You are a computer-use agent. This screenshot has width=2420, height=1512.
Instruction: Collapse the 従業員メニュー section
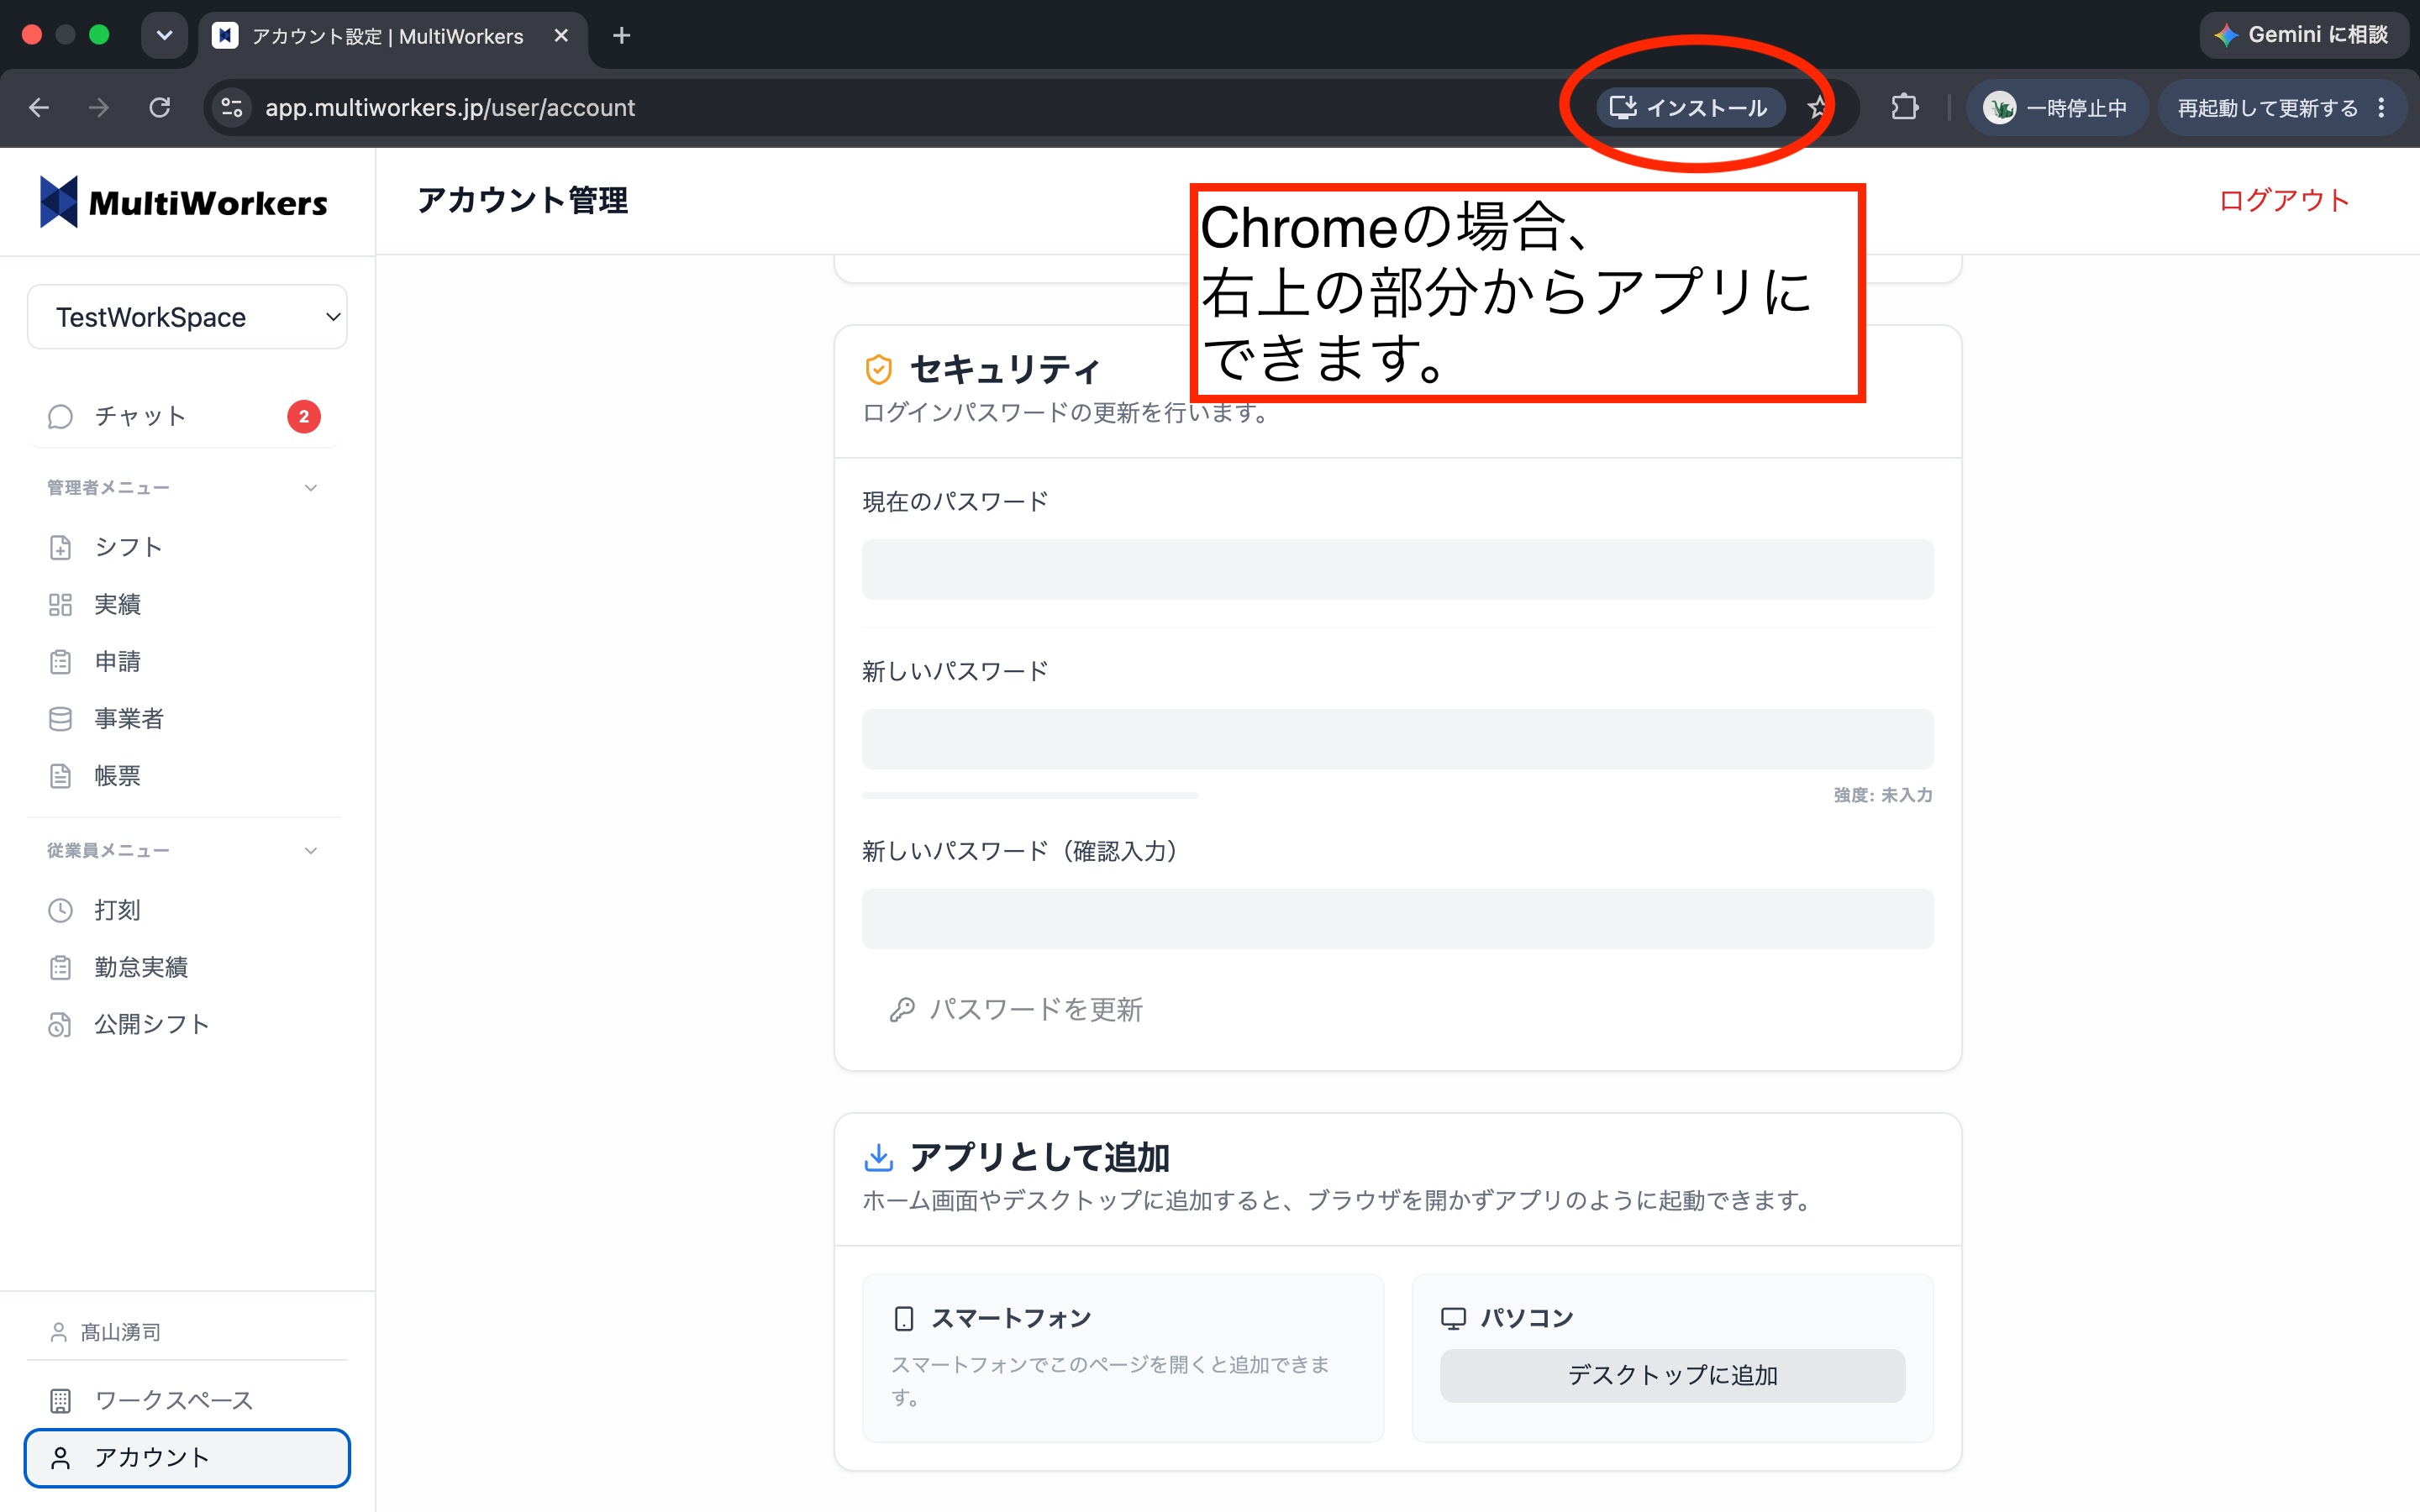[184, 850]
